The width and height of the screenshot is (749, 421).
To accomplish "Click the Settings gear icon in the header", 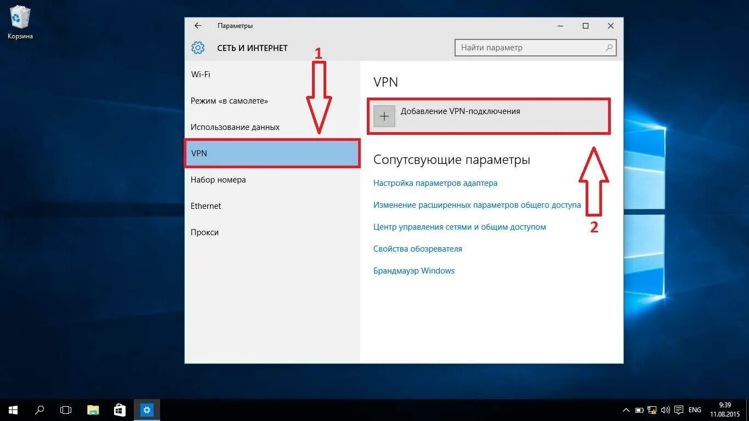I will coord(198,48).
